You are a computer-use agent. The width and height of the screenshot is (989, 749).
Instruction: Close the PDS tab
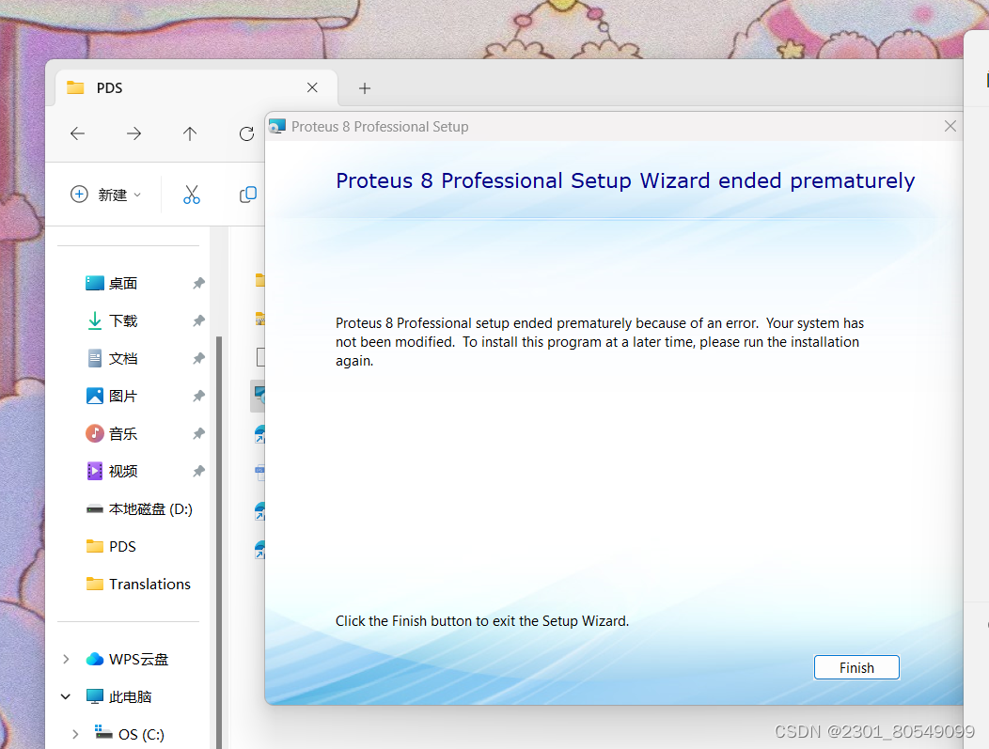312,87
